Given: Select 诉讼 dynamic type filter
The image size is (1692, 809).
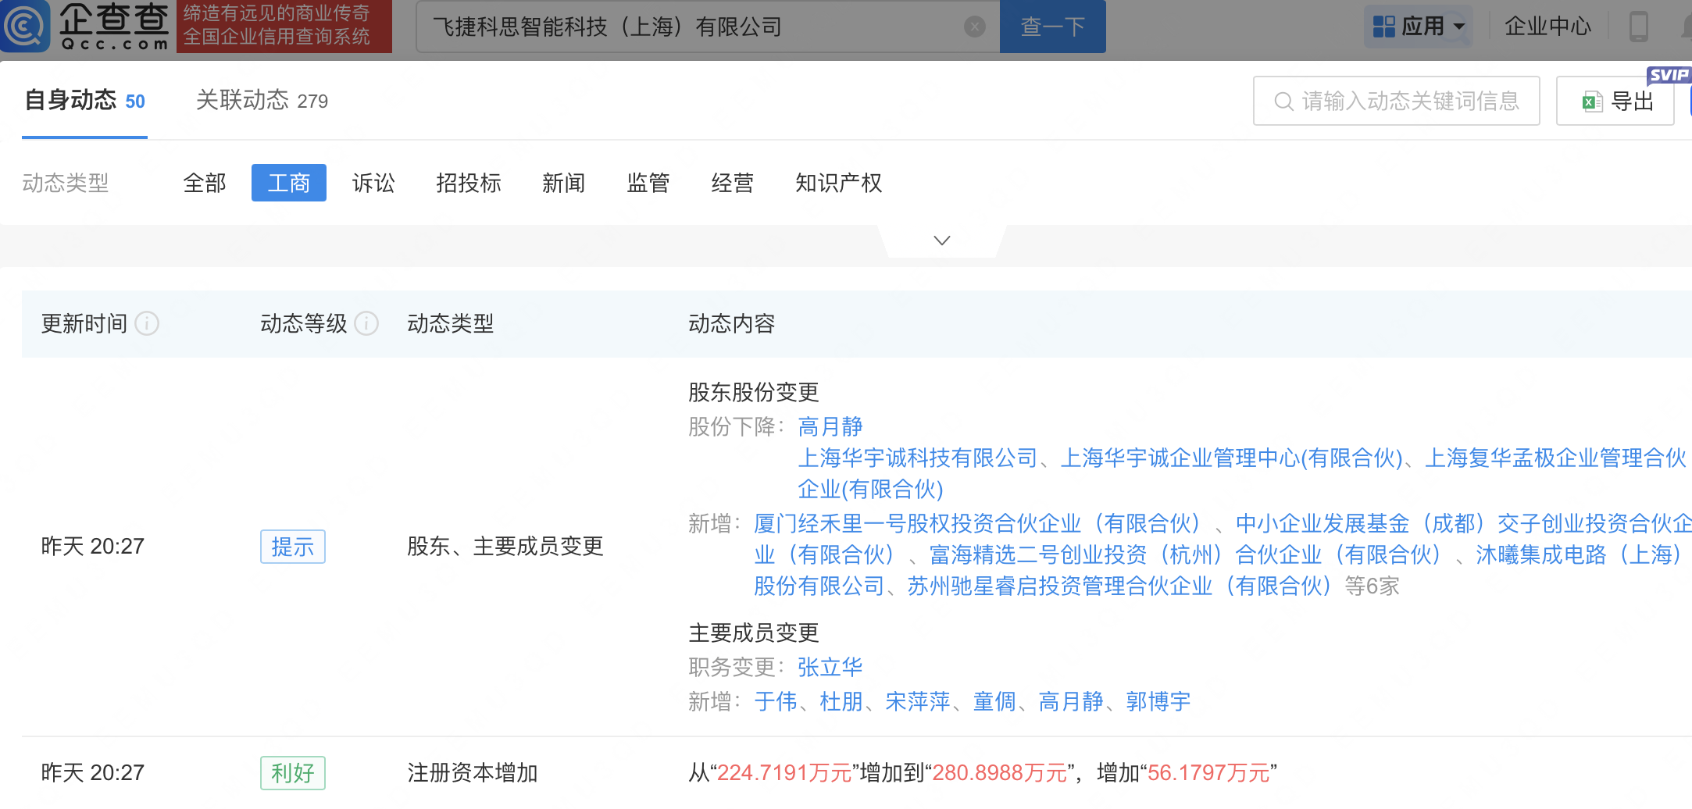Looking at the screenshot, I should click(x=373, y=183).
